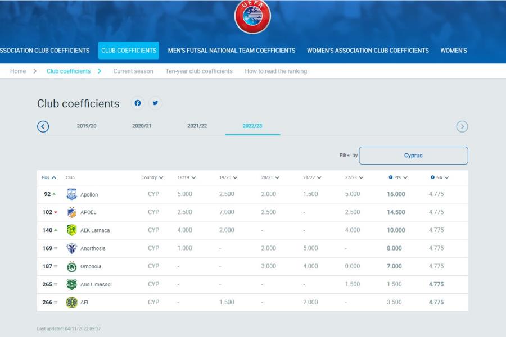506x337 pixels.
Task: Sort by 20/21 season column
Action: tap(270, 177)
